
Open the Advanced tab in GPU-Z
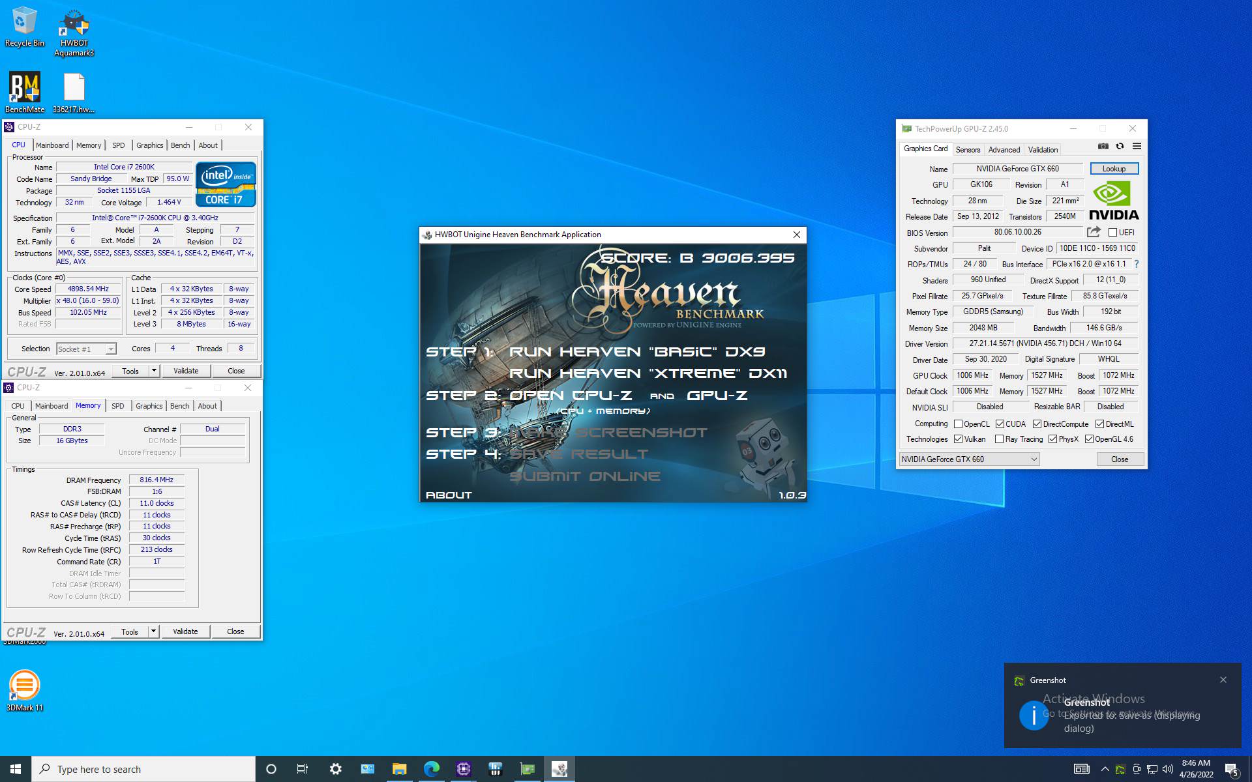[1004, 149]
